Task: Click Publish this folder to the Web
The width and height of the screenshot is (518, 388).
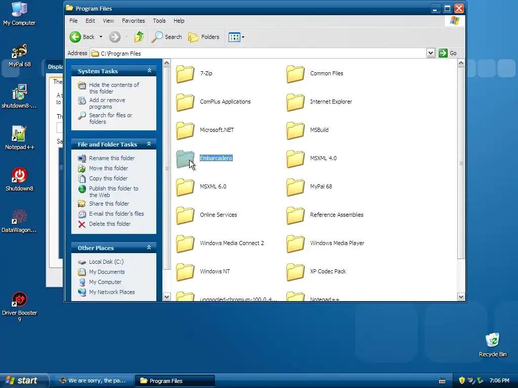Action: tap(114, 191)
